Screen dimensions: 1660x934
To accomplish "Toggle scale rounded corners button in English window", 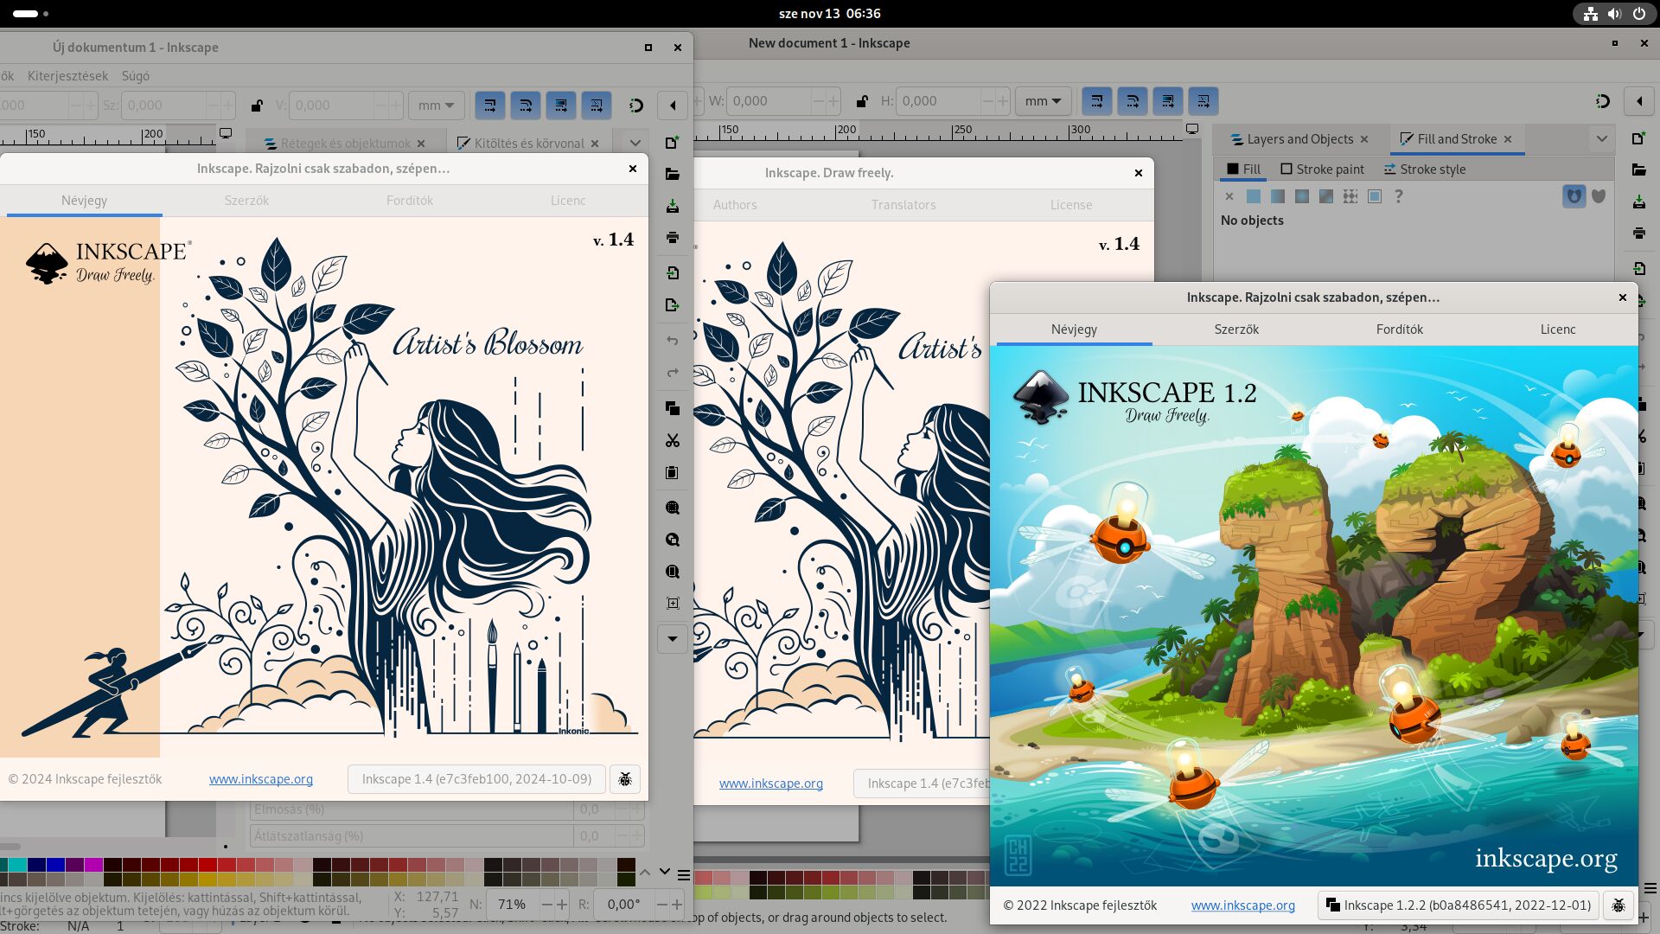I will tap(1133, 101).
